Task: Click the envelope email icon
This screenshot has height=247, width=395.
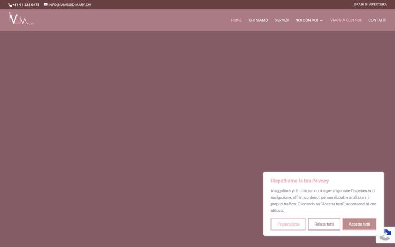Action: pyautogui.click(x=46, y=4)
